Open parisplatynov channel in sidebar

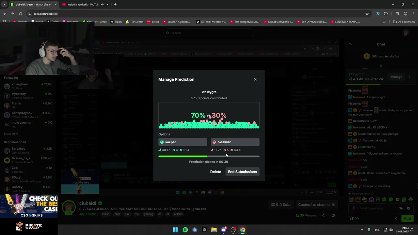click(28, 115)
